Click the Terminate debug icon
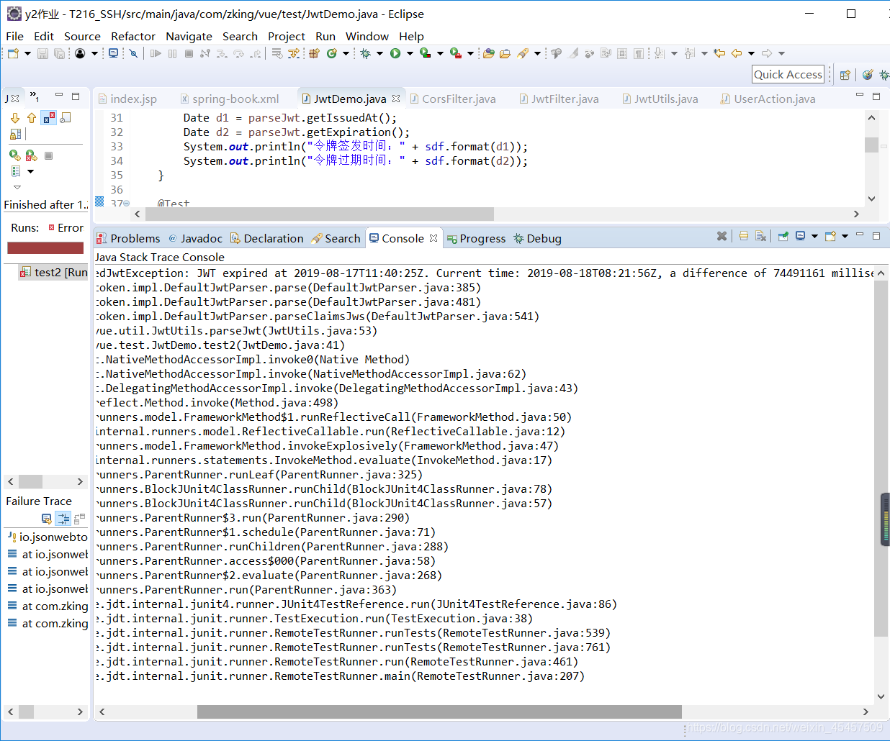Viewport: 890px width, 741px height. point(189,53)
